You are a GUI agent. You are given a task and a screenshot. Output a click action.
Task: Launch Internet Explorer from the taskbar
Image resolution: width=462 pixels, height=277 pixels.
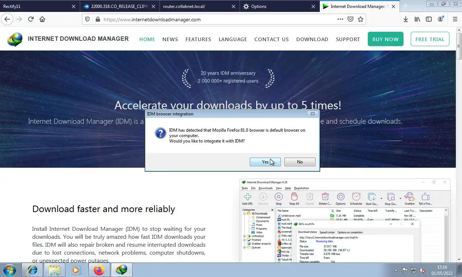[32, 270]
